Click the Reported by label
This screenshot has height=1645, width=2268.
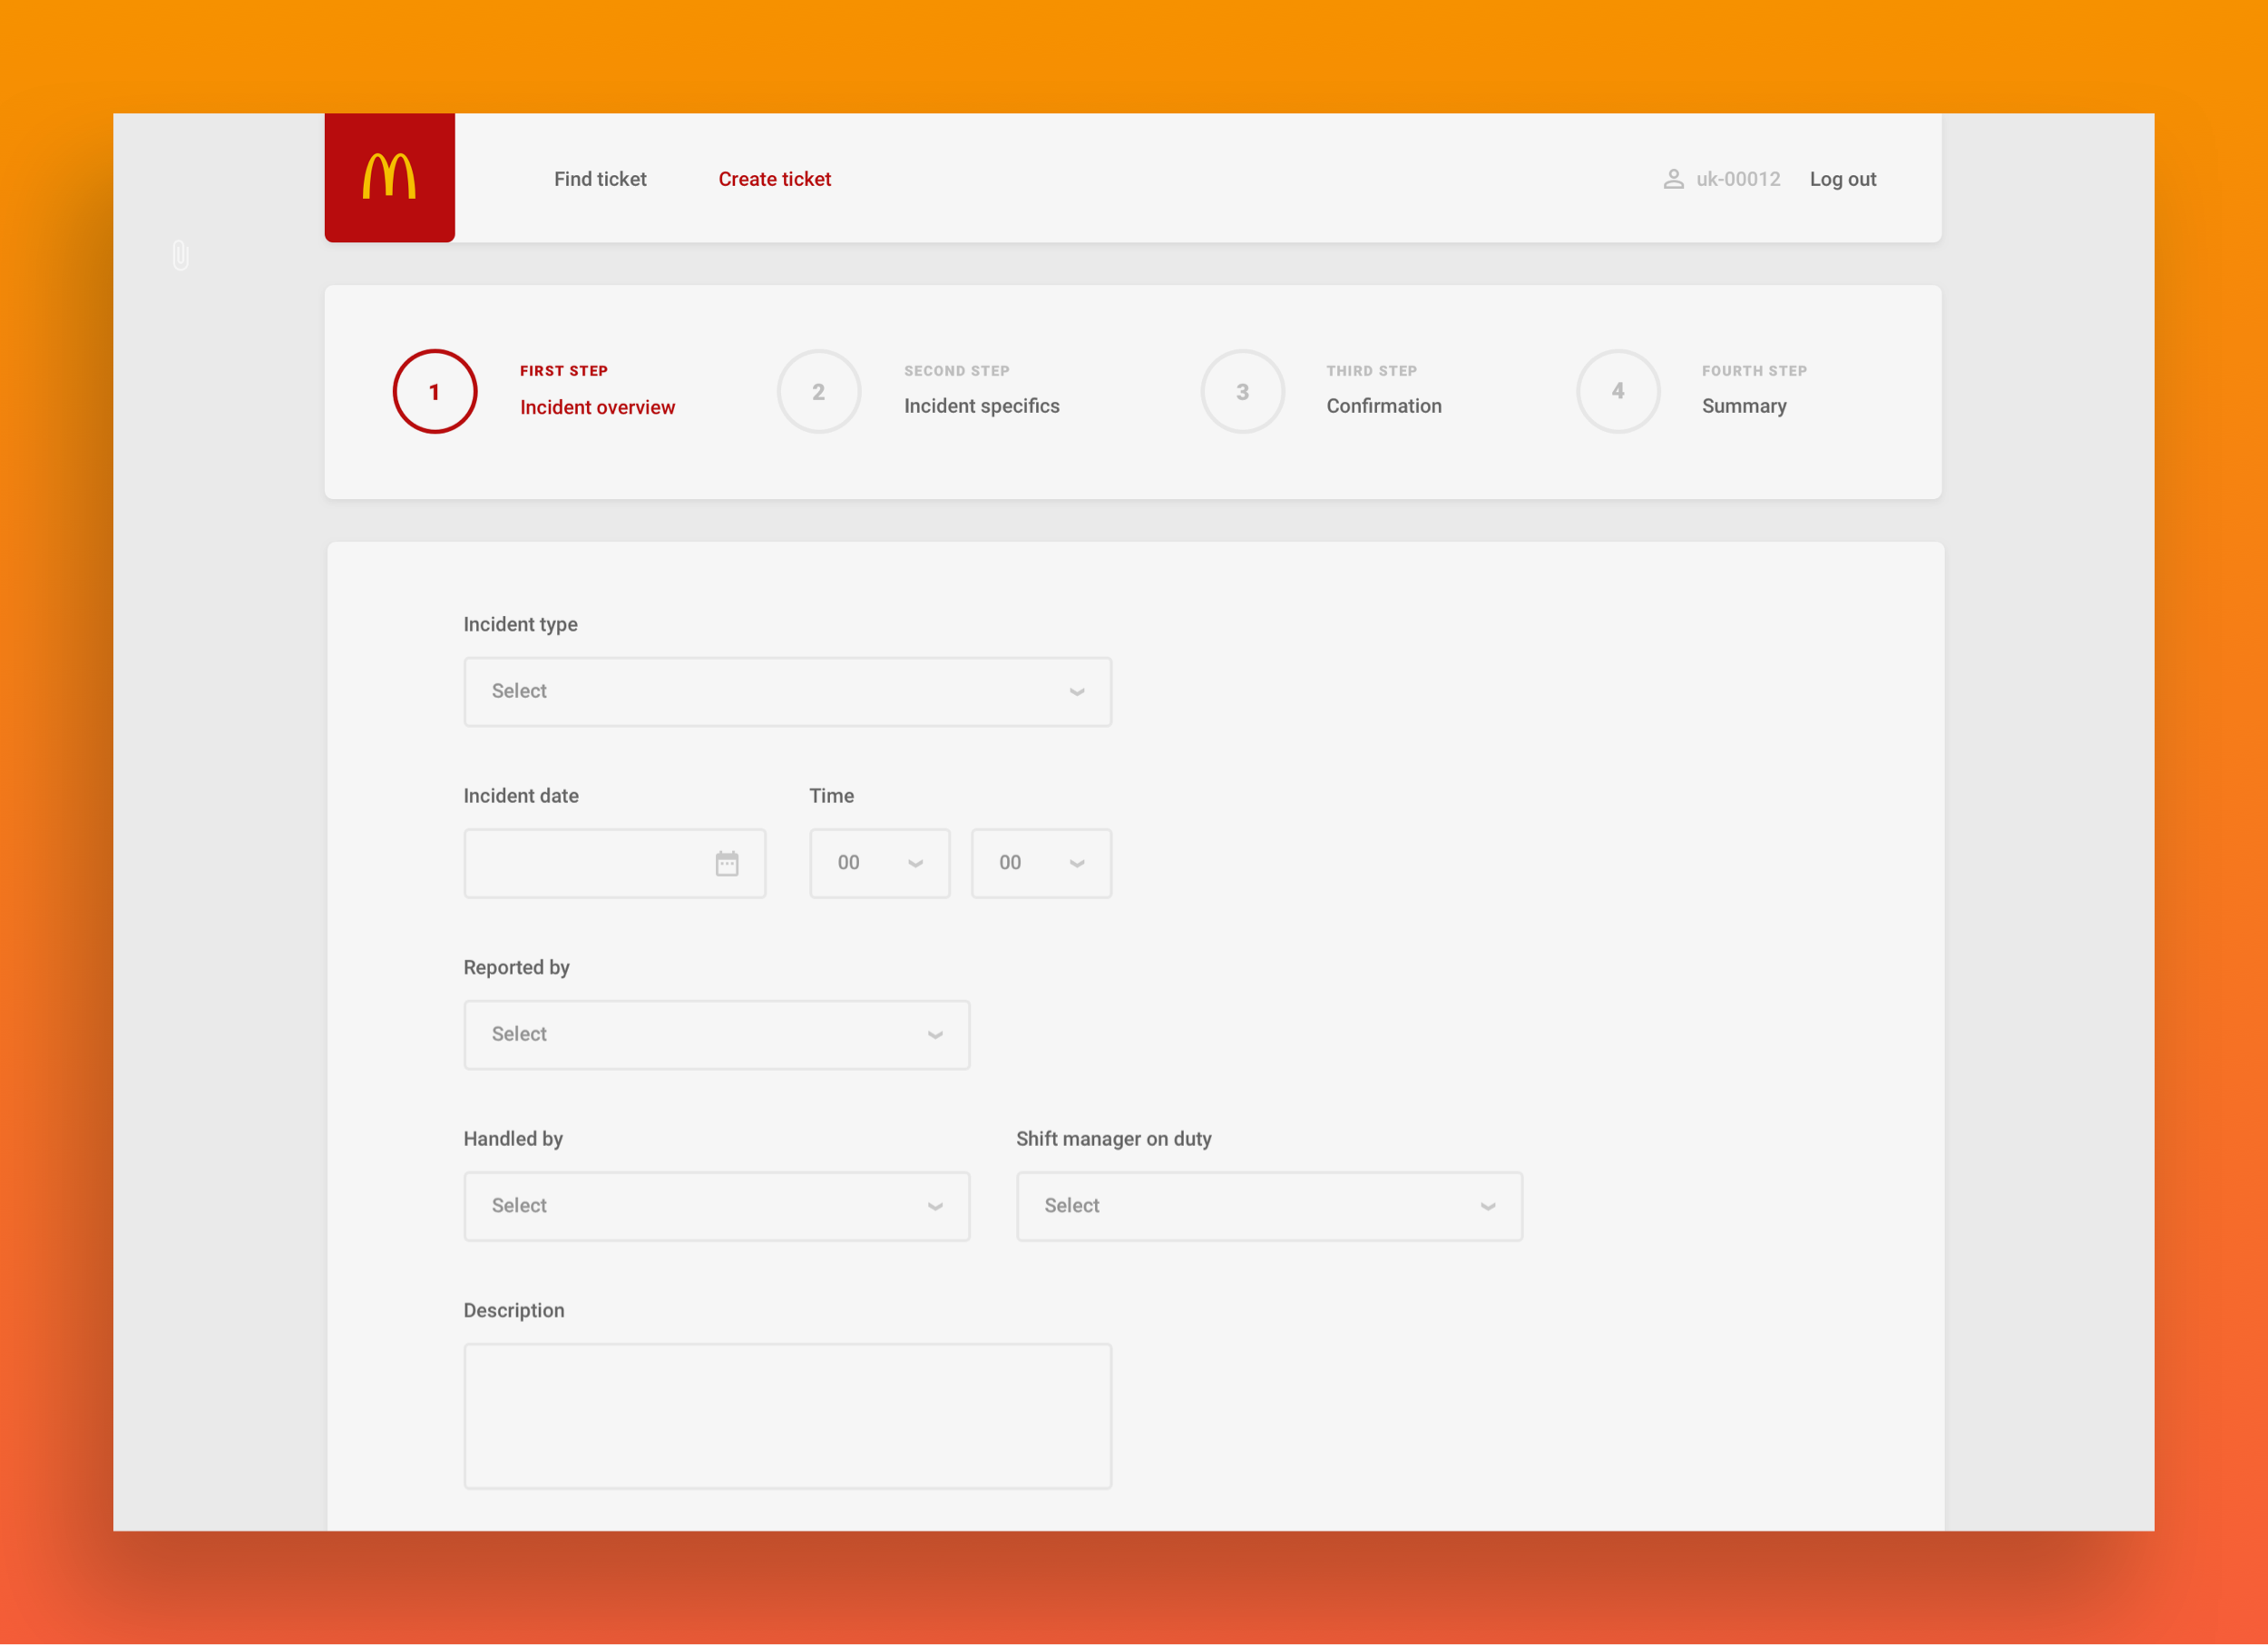tap(516, 967)
